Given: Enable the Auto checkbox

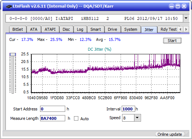Looking at the screenshot, I should (x=76, y=118).
